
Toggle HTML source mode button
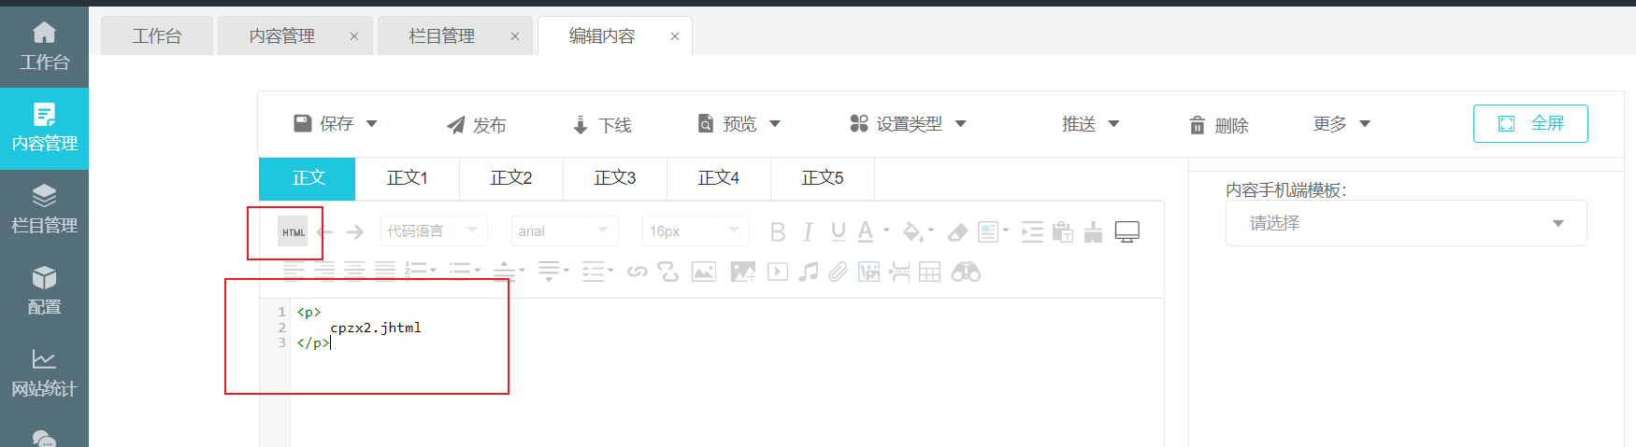coord(293,231)
